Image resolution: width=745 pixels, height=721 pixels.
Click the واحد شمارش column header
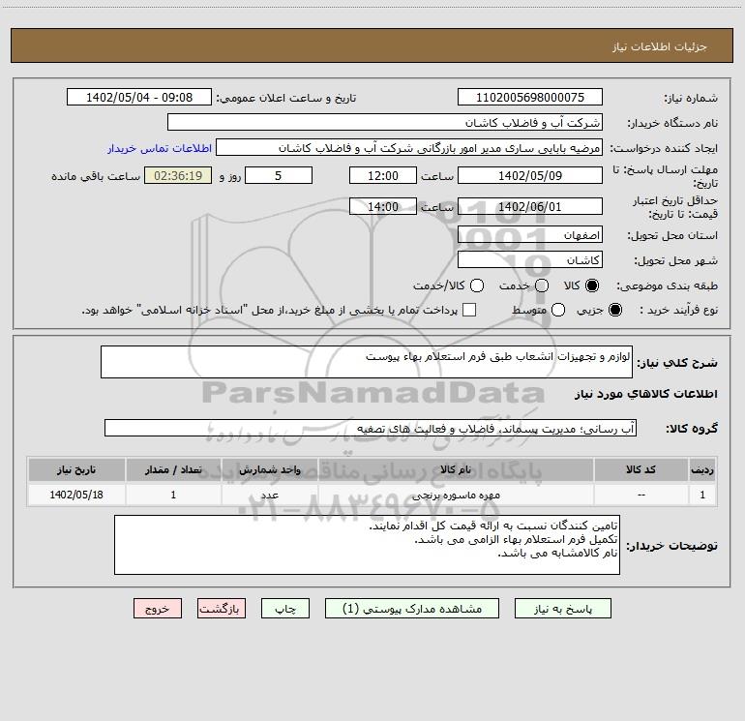click(x=269, y=470)
